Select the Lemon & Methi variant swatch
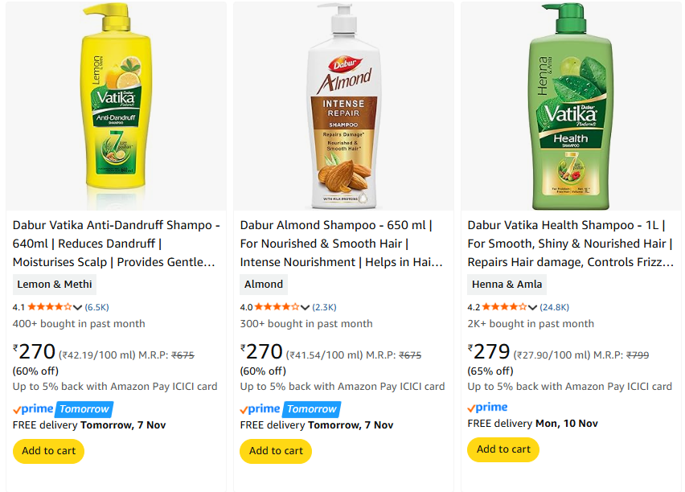 tap(55, 284)
